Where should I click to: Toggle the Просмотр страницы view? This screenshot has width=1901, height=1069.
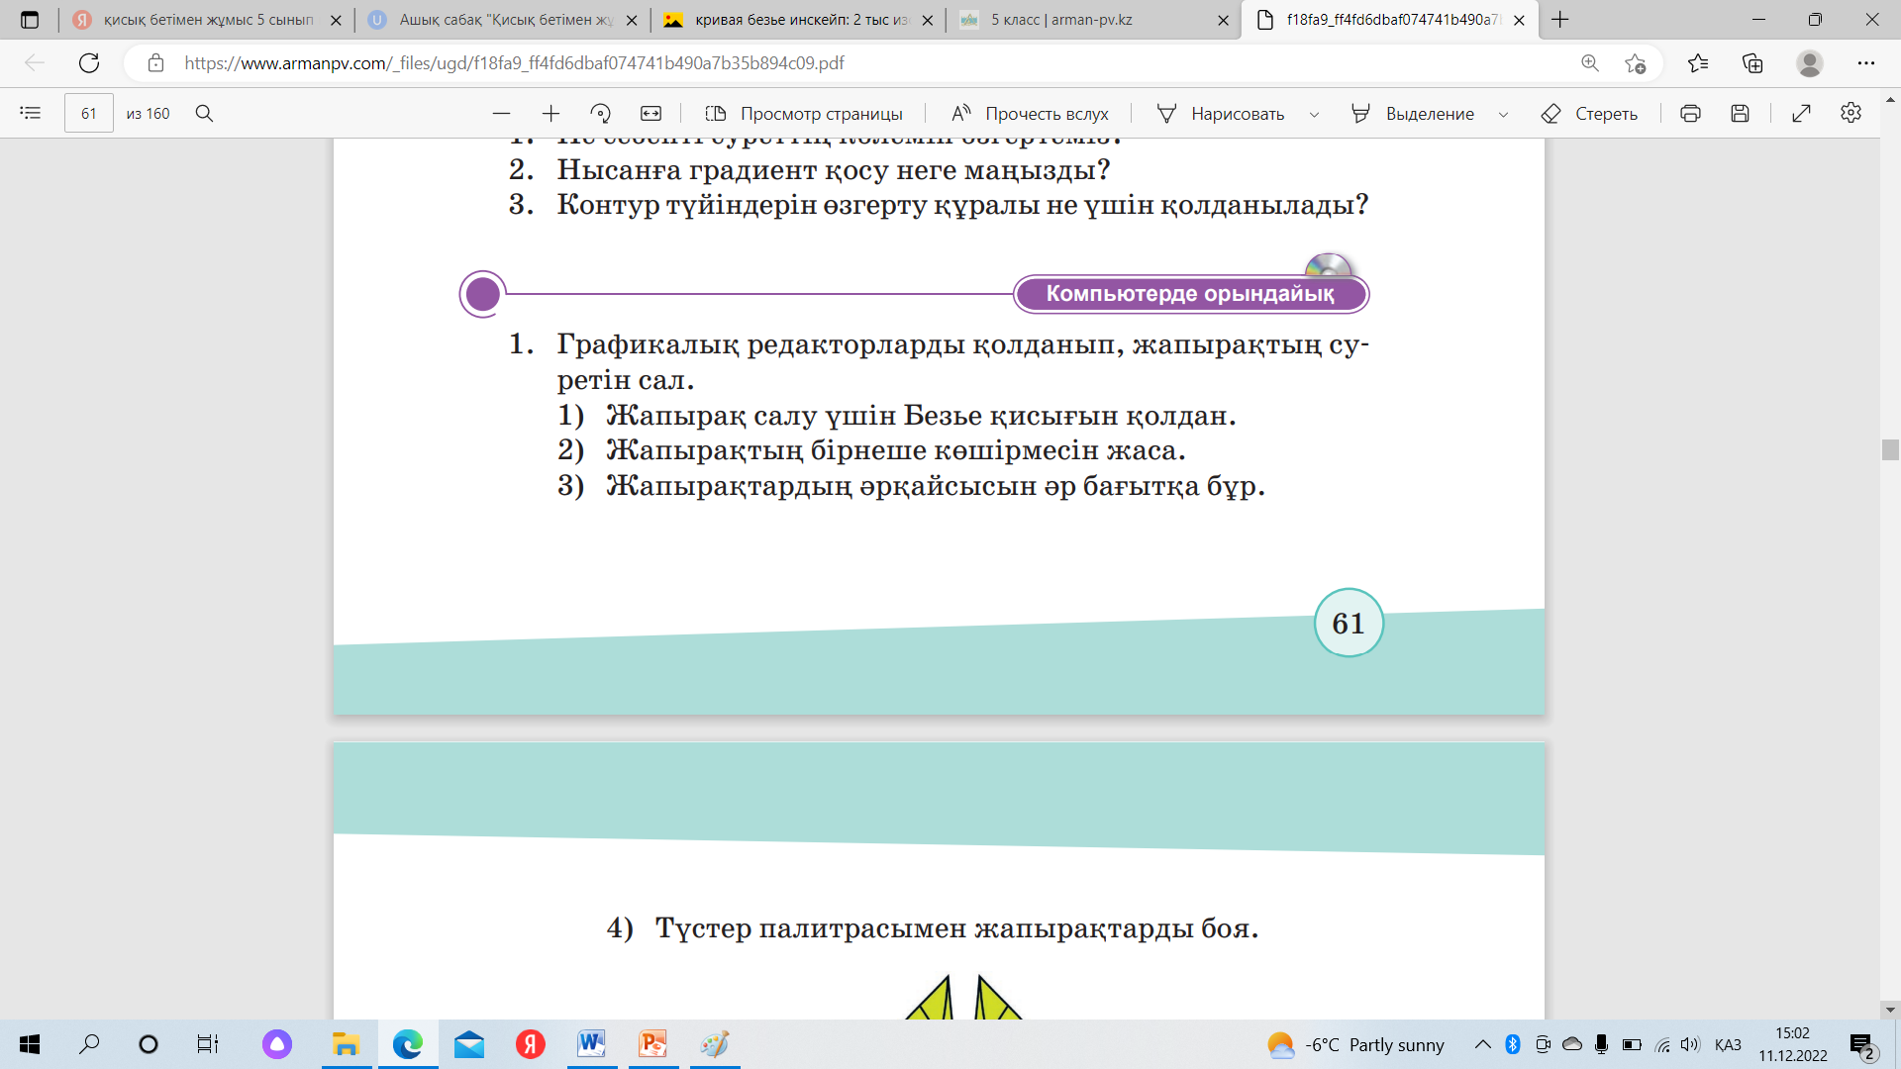tap(803, 114)
